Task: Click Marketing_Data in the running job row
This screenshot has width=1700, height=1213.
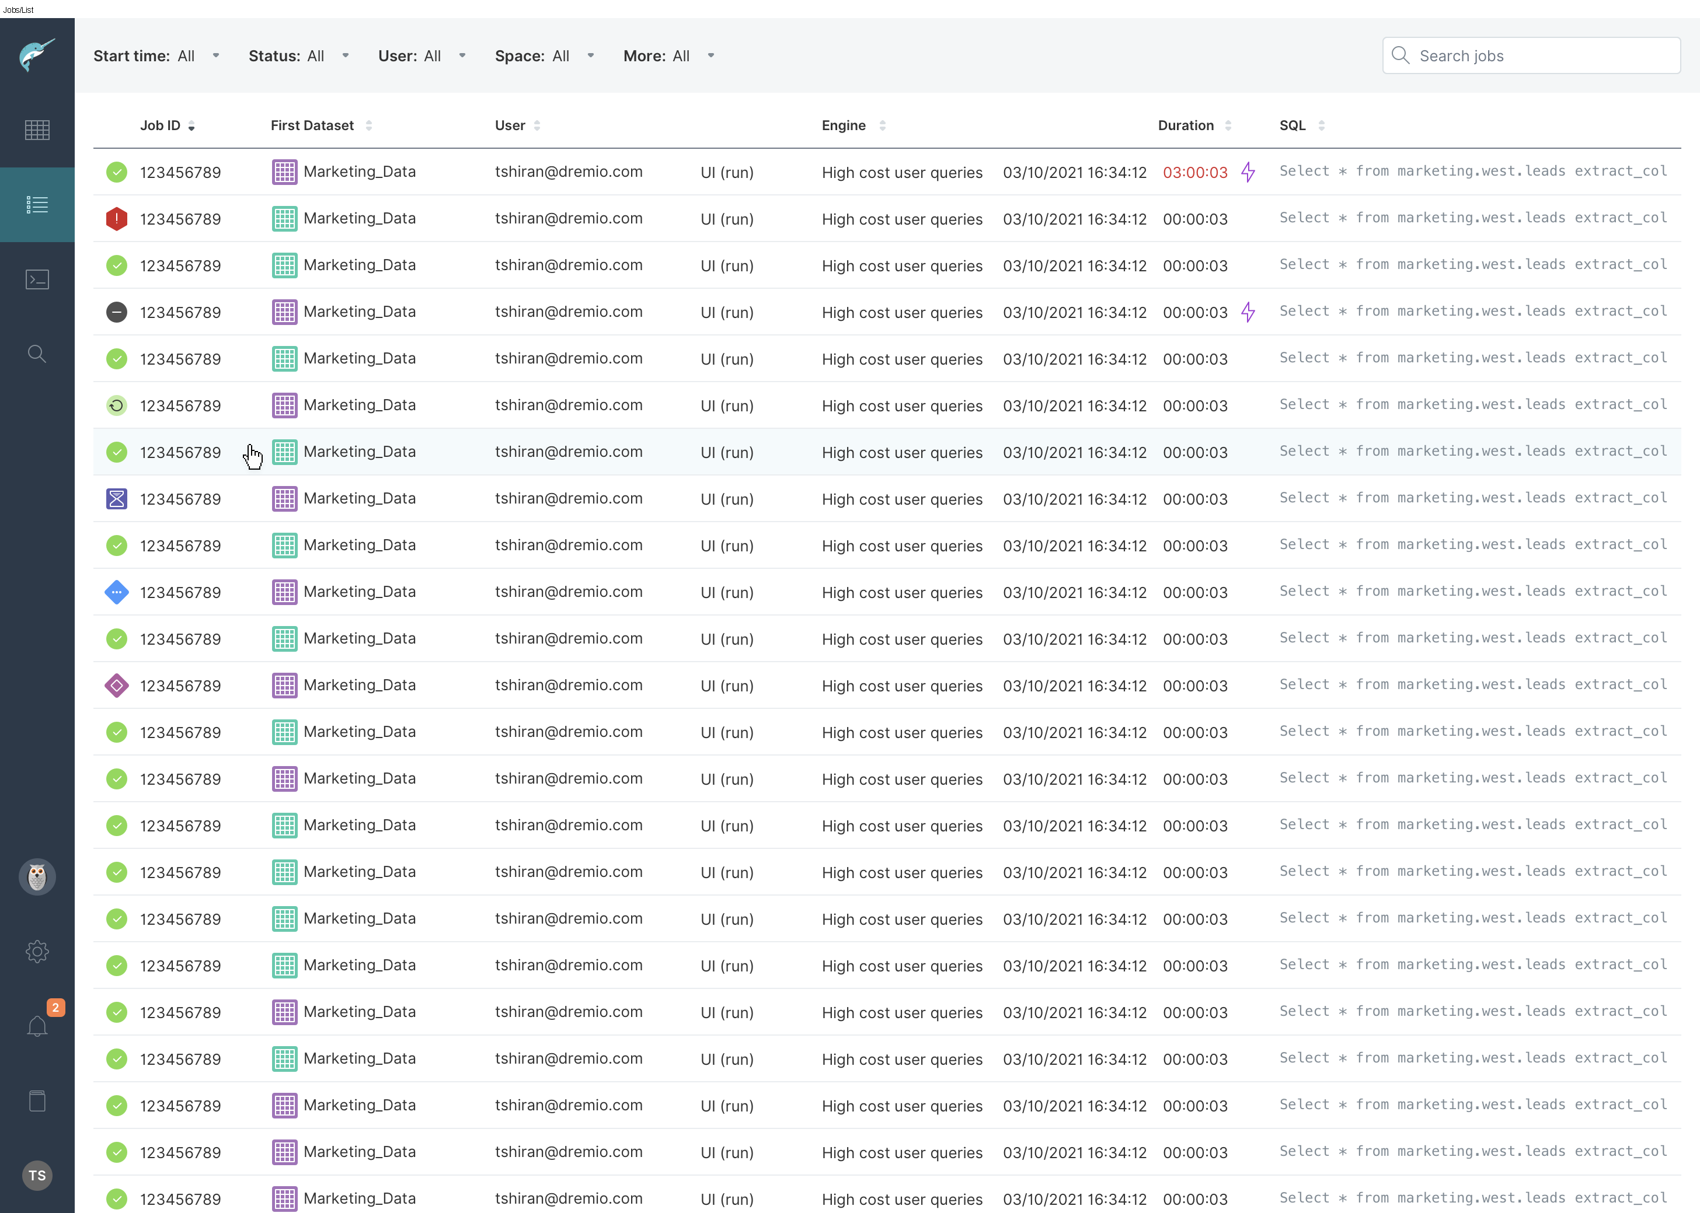Action: coord(360,406)
